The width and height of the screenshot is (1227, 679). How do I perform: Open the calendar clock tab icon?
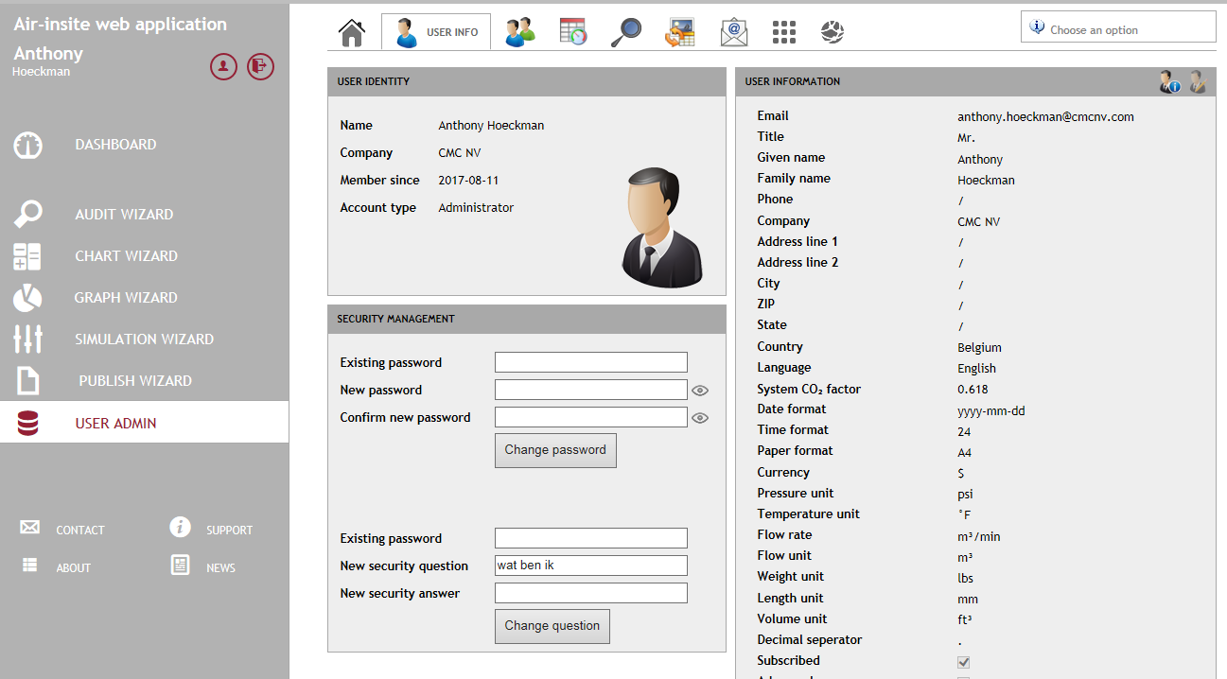573,32
